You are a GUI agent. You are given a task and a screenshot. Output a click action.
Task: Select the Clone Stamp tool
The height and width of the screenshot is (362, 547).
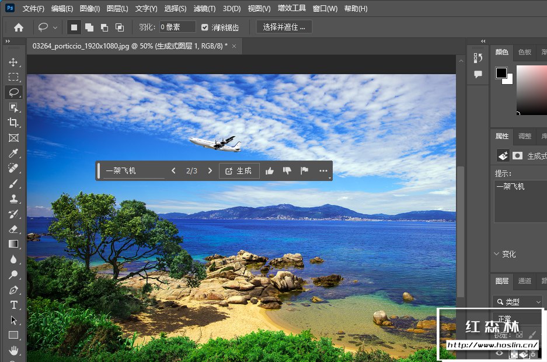click(x=13, y=199)
